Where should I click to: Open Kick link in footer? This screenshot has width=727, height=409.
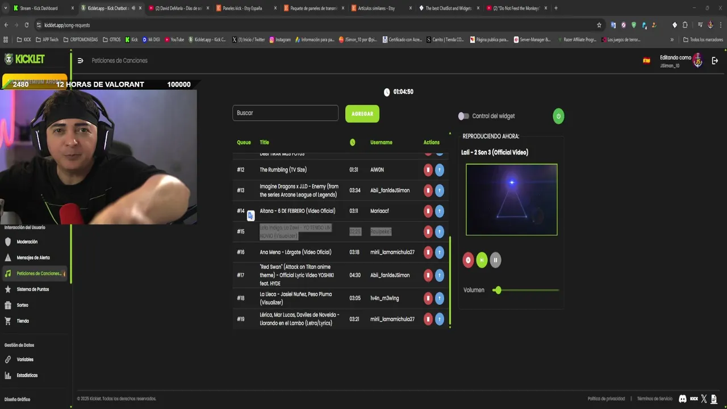pyautogui.click(x=693, y=399)
